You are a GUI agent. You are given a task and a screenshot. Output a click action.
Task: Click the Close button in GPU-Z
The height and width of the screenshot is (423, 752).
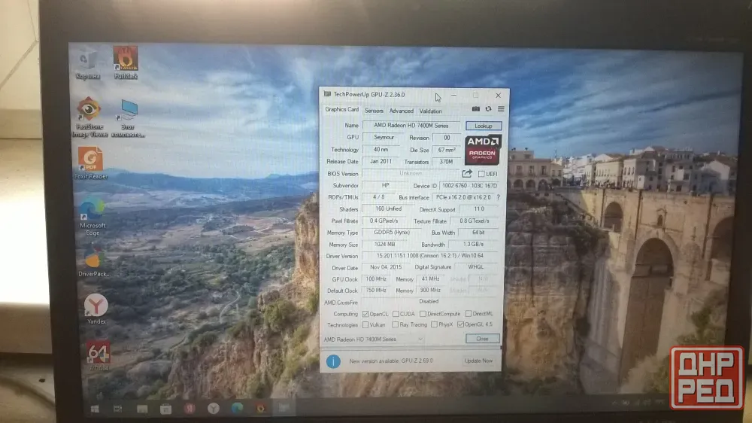coord(483,339)
